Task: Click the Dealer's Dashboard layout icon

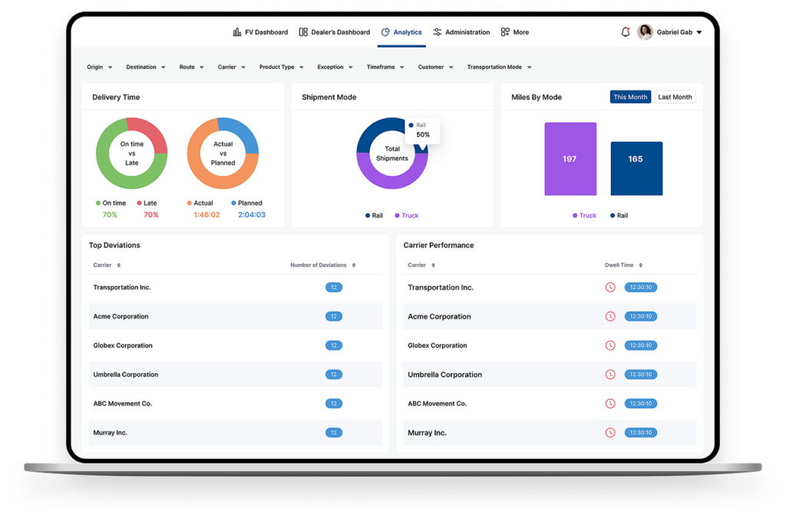Action: tap(303, 32)
